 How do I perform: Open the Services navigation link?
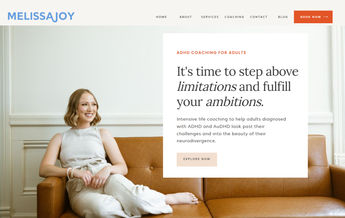210,17
